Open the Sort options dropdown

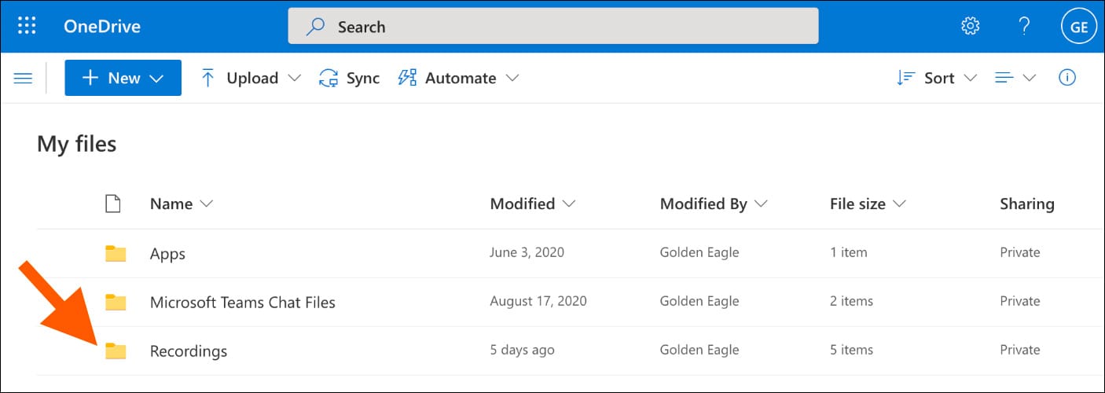[x=936, y=78]
